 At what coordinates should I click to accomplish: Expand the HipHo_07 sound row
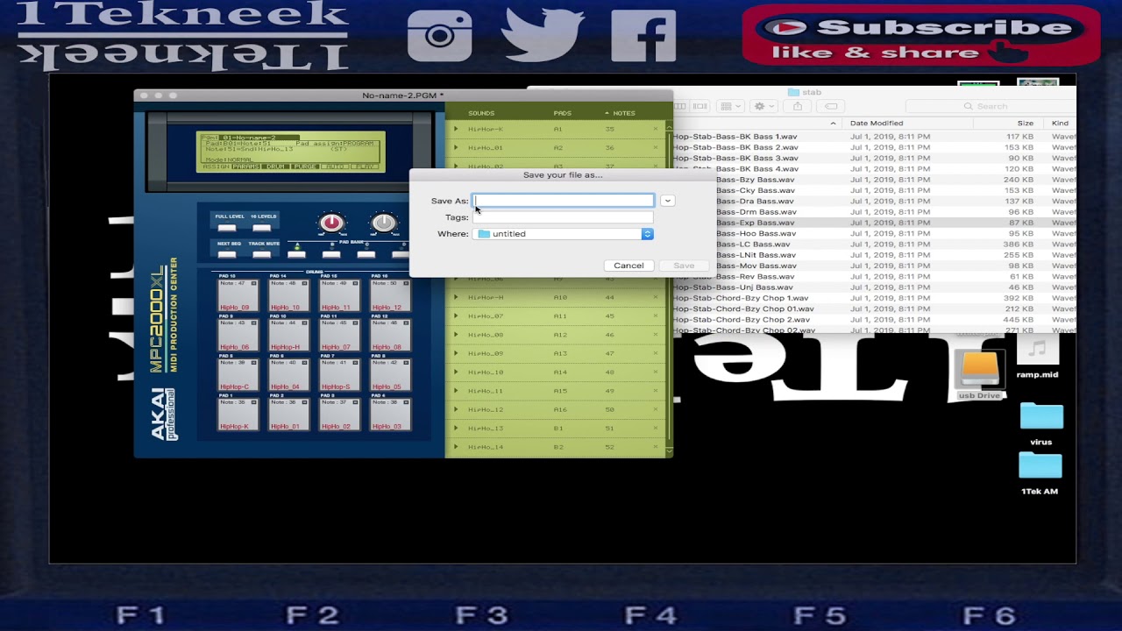456,316
